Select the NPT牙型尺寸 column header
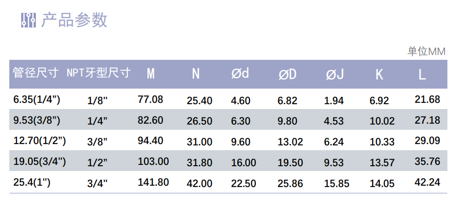Screen dimensions: 462x210 (x=98, y=73)
